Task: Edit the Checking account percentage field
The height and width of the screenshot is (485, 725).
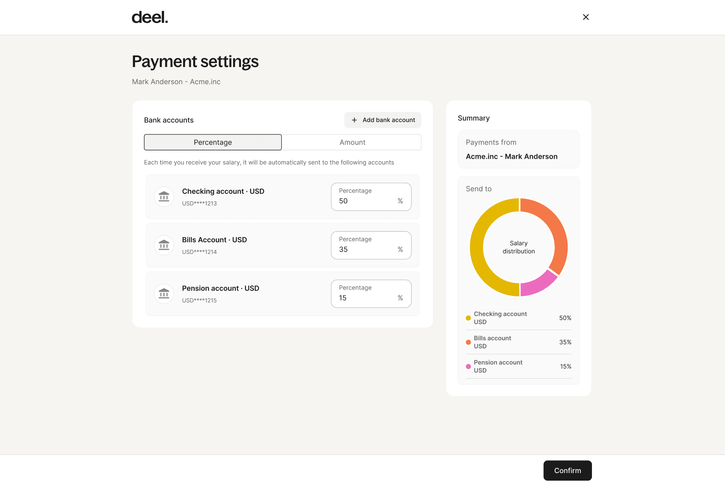Action: pyautogui.click(x=371, y=197)
